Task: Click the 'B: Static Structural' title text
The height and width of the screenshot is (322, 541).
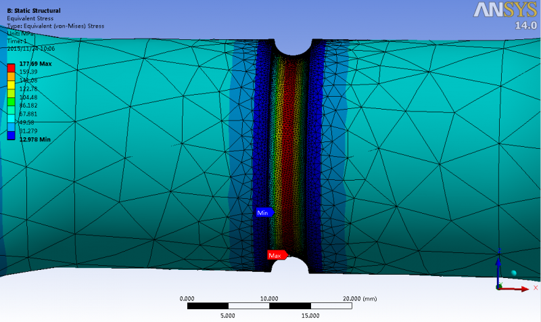Action: click(x=34, y=11)
